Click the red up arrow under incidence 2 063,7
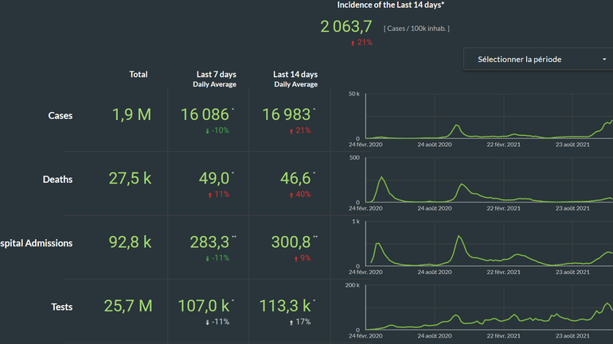 [353, 43]
